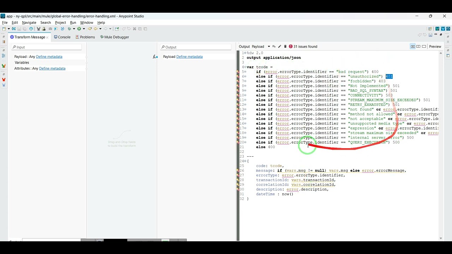Click the error marker on line 26
Image resolution: width=452 pixels, height=254 pixels.
pyautogui.click(x=238, y=171)
